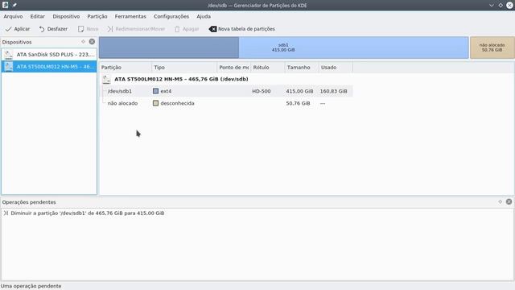Minimize the window with the chevron button
Viewport: 515px width, 290px height.
[492, 6]
